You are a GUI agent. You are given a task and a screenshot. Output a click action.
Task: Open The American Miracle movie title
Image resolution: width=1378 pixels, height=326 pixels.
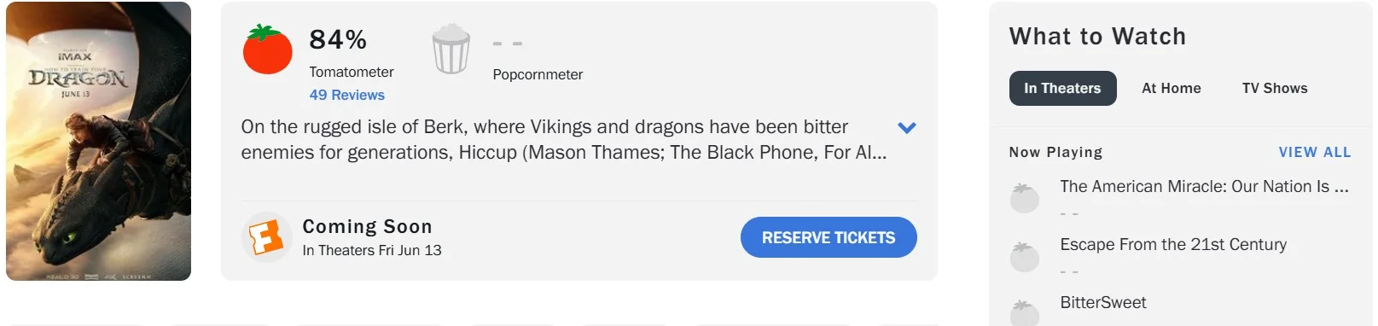[x=1204, y=186]
